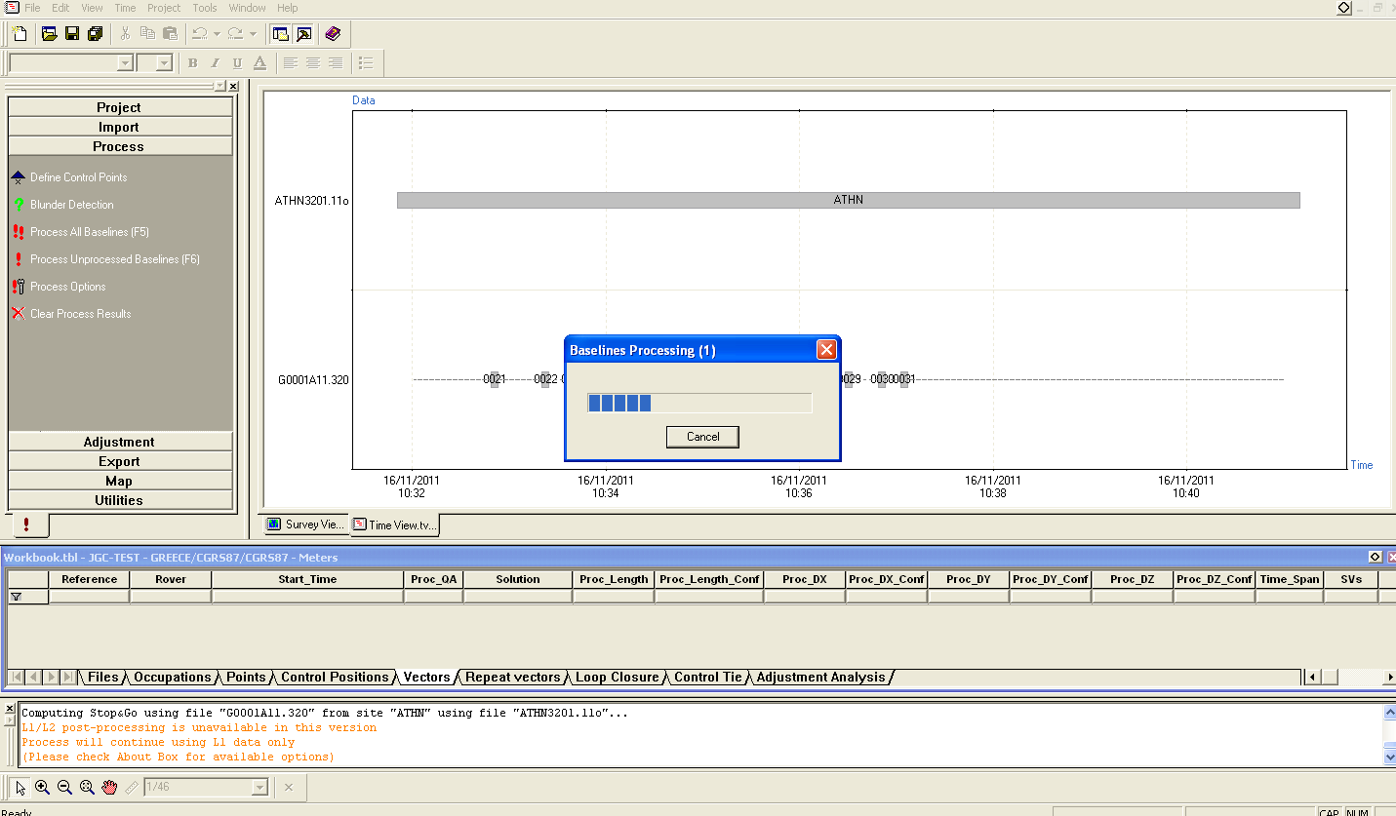Image resolution: width=1396 pixels, height=816 pixels.
Task: Select the red hand pan tool
Action: tap(109, 788)
